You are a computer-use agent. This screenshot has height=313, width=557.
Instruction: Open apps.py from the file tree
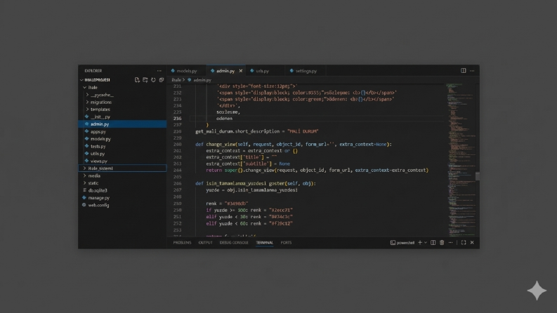98,132
